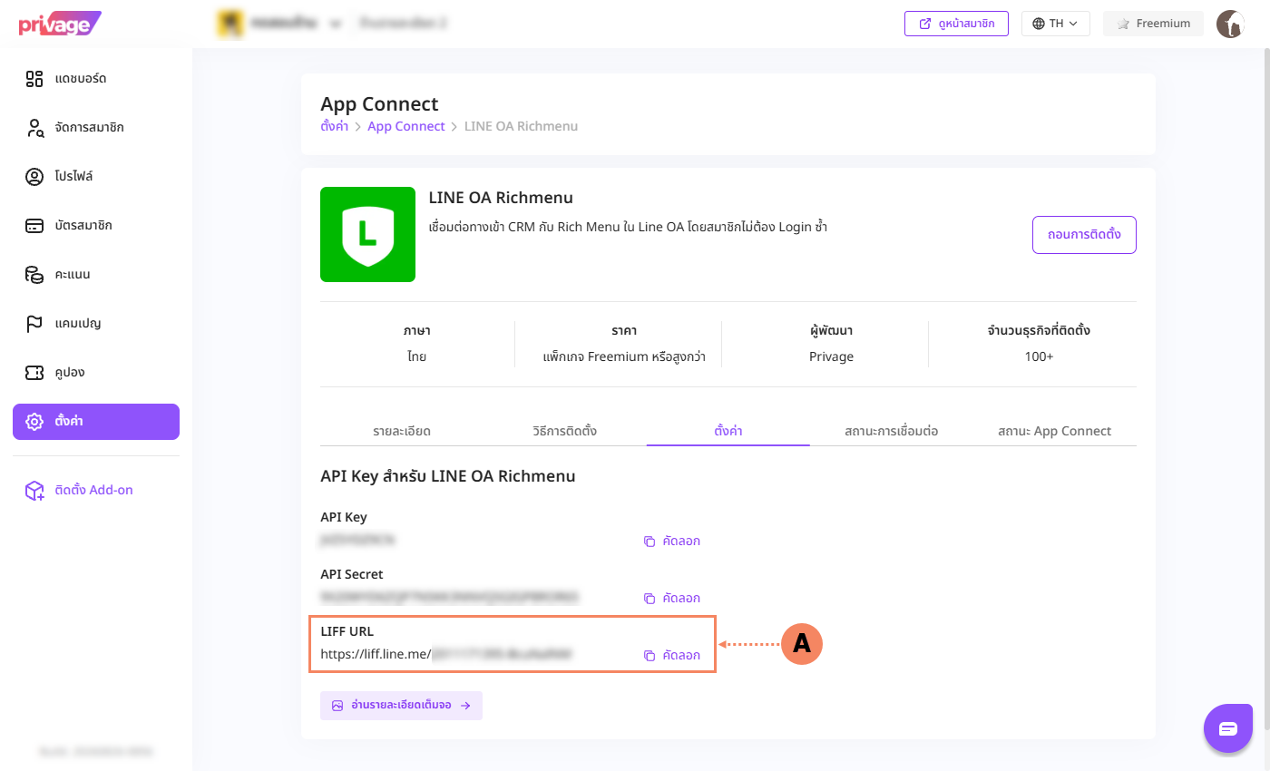Select the member card (บัตรสมาชิก) icon
Screen dimensions: 1270x771
[x=34, y=226]
